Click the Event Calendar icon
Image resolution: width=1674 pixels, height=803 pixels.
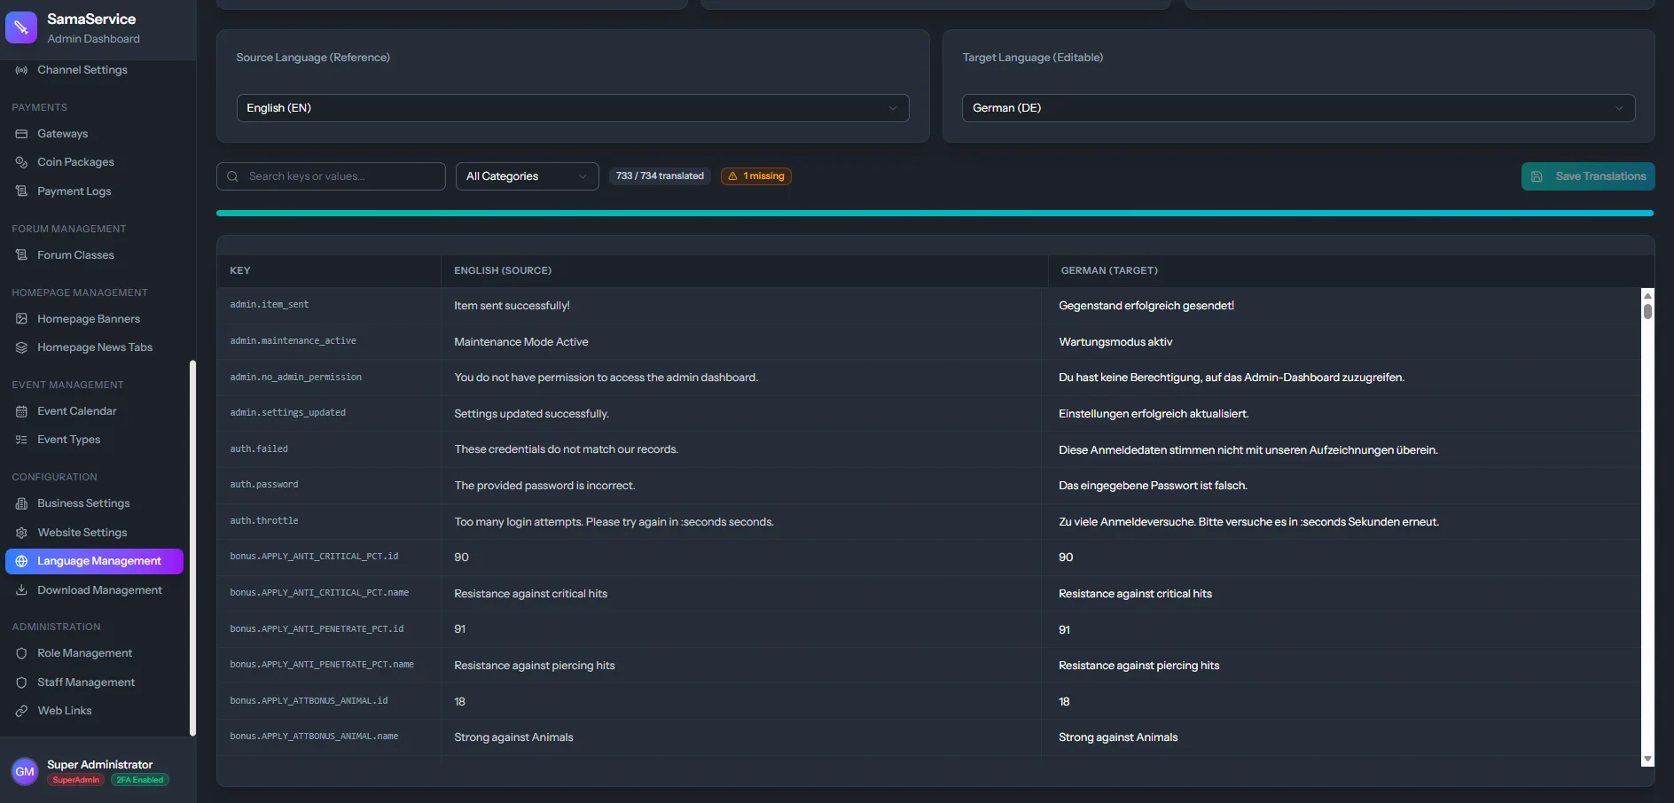[x=21, y=411]
